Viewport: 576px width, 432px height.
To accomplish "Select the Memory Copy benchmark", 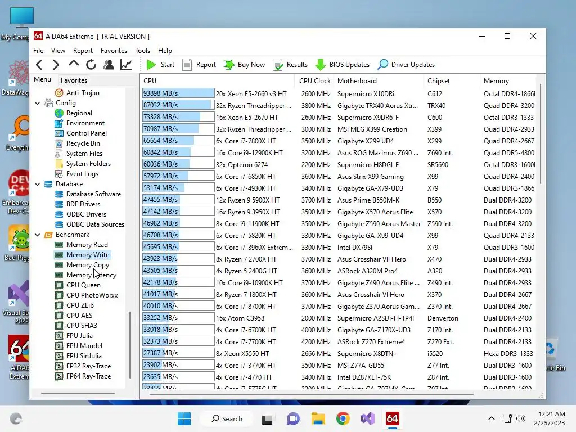I will pyautogui.click(x=82, y=265).
